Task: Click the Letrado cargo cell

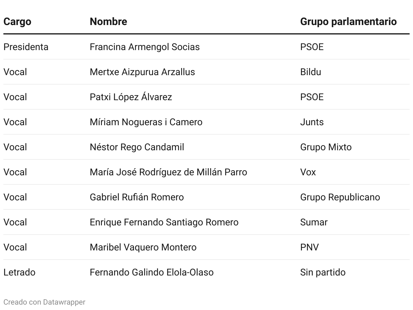Action: click(19, 272)
